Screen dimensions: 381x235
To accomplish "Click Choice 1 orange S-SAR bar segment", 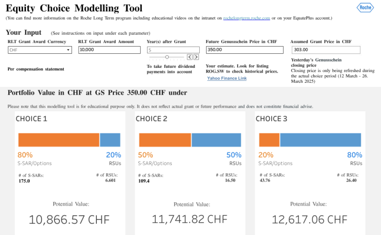I will pyautogui.click(x=58, y=140).
